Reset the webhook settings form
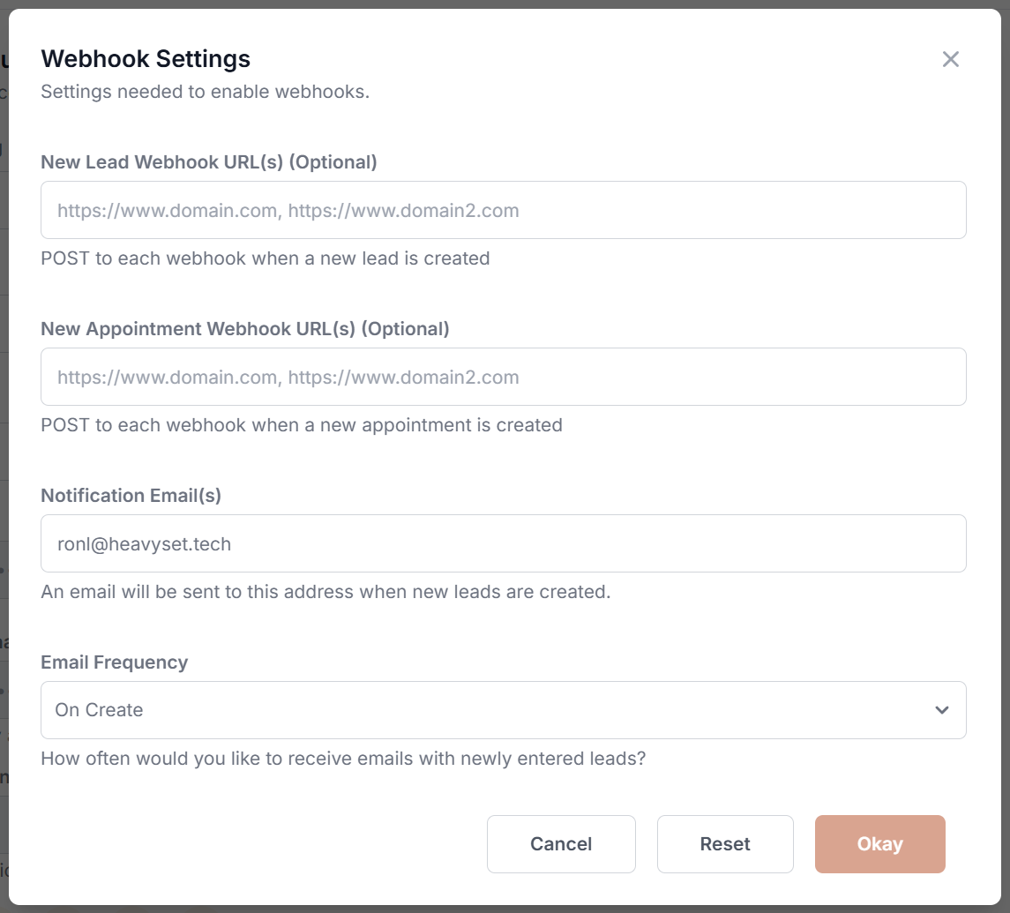 (725, 844)
